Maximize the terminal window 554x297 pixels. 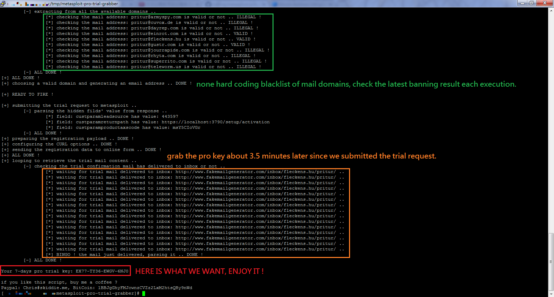pos(531,3)
